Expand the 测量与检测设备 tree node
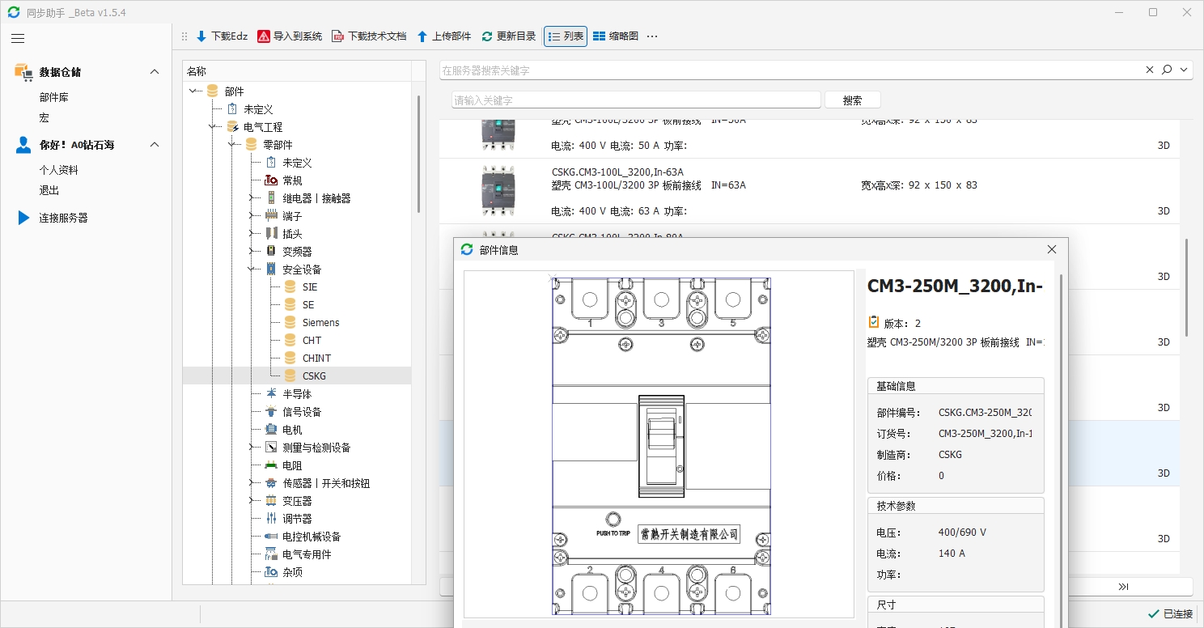 tap(251, 448)
